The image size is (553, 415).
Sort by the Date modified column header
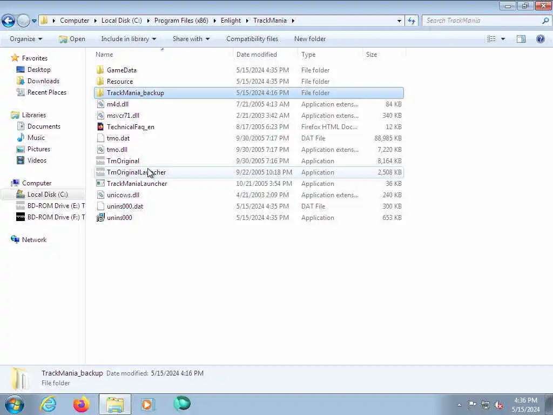pyautogui.click(x=265, y=55)
